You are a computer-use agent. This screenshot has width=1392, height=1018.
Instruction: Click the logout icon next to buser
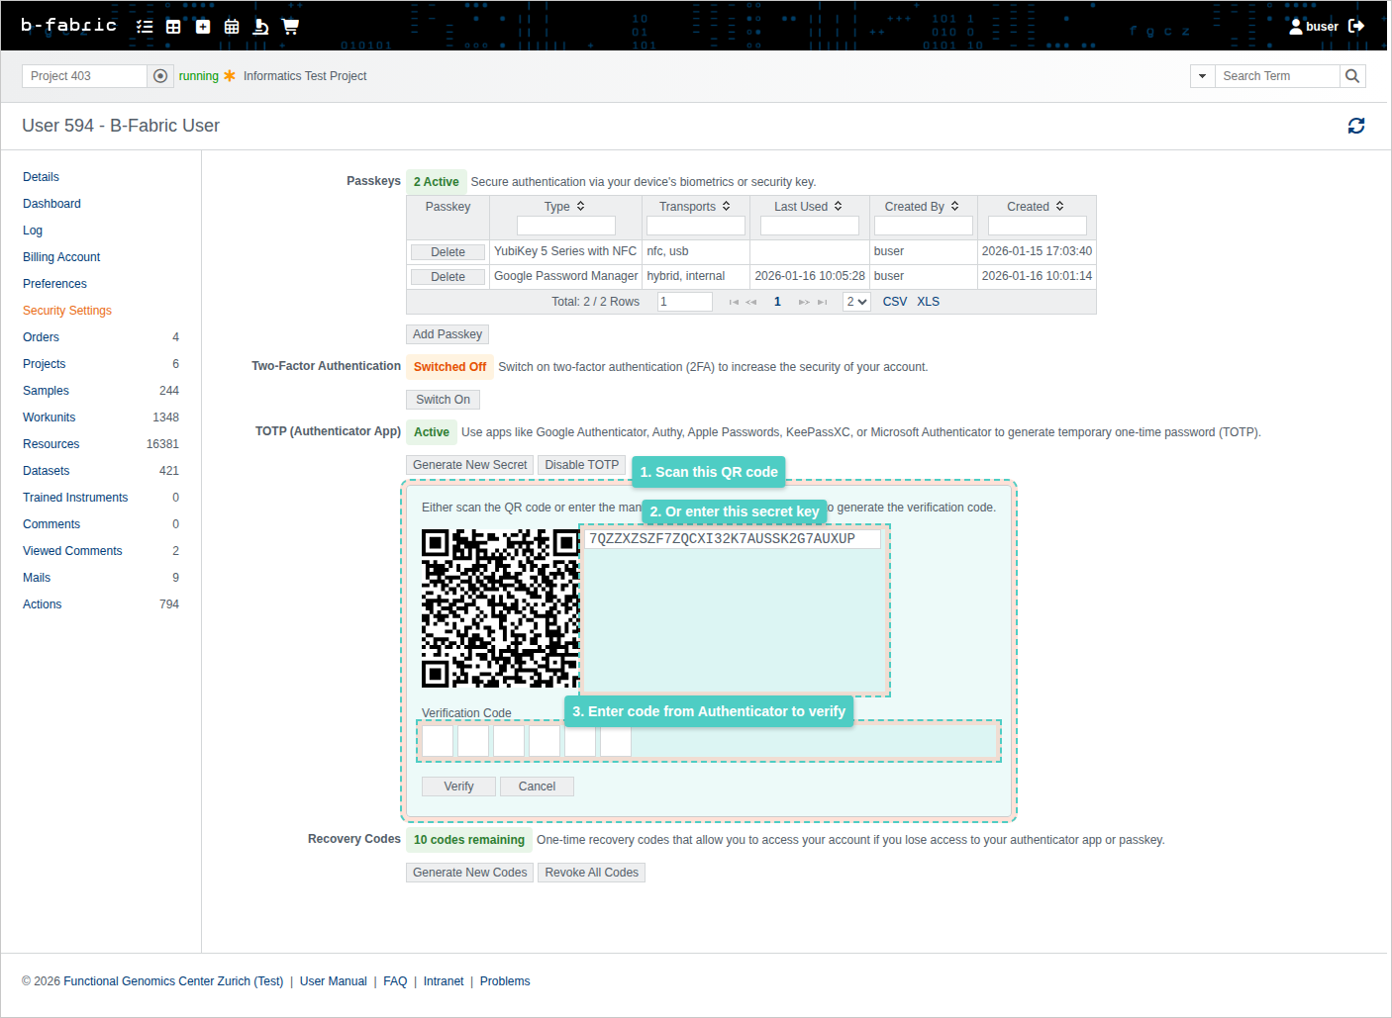pyautogui.click(x=1356, y=26)
